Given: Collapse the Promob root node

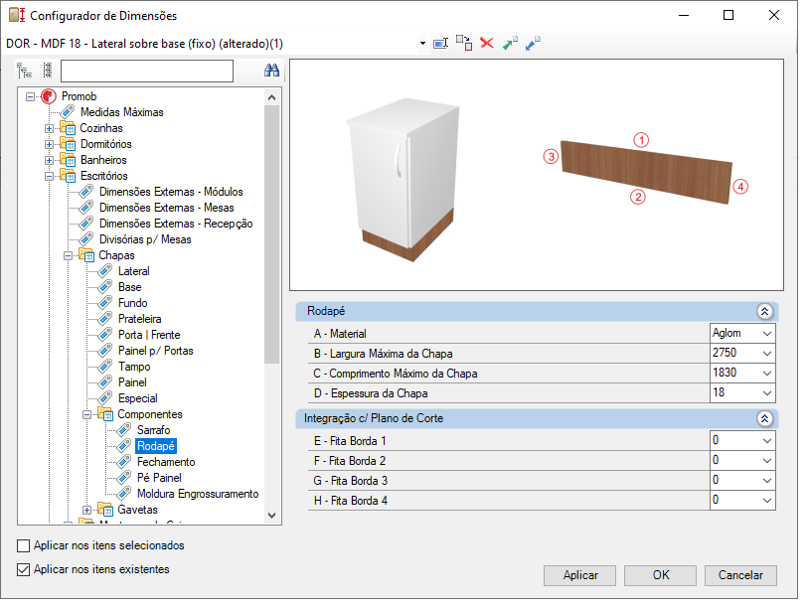Looking at the screenshot, I should coord(30,96).
